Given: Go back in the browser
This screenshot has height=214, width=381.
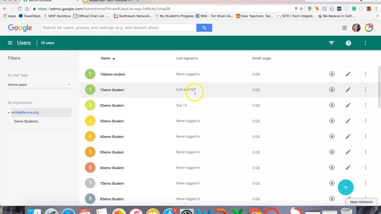Looking at the screenshot, I should pyautogui.click(x=5, y=9).
